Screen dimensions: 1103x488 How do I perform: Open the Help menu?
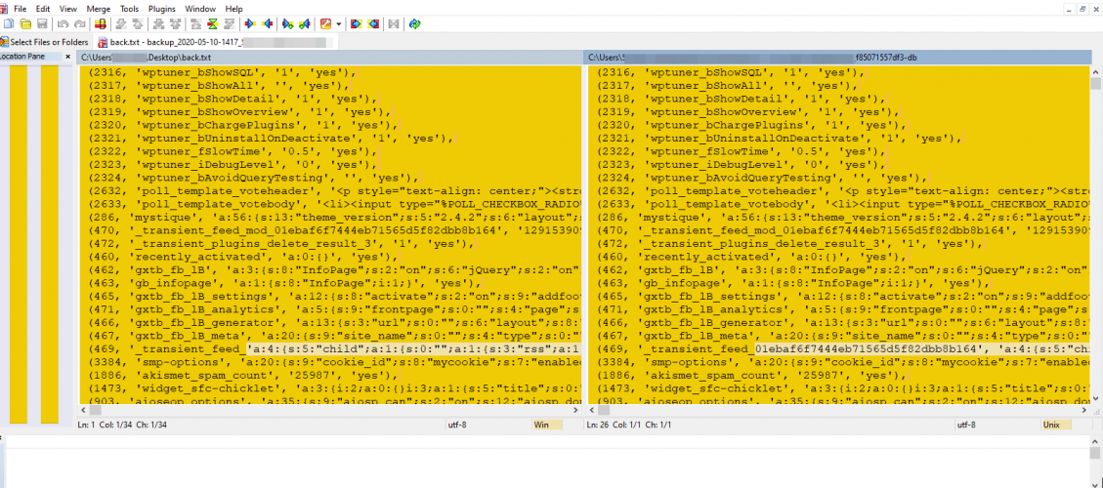(234, 9)
